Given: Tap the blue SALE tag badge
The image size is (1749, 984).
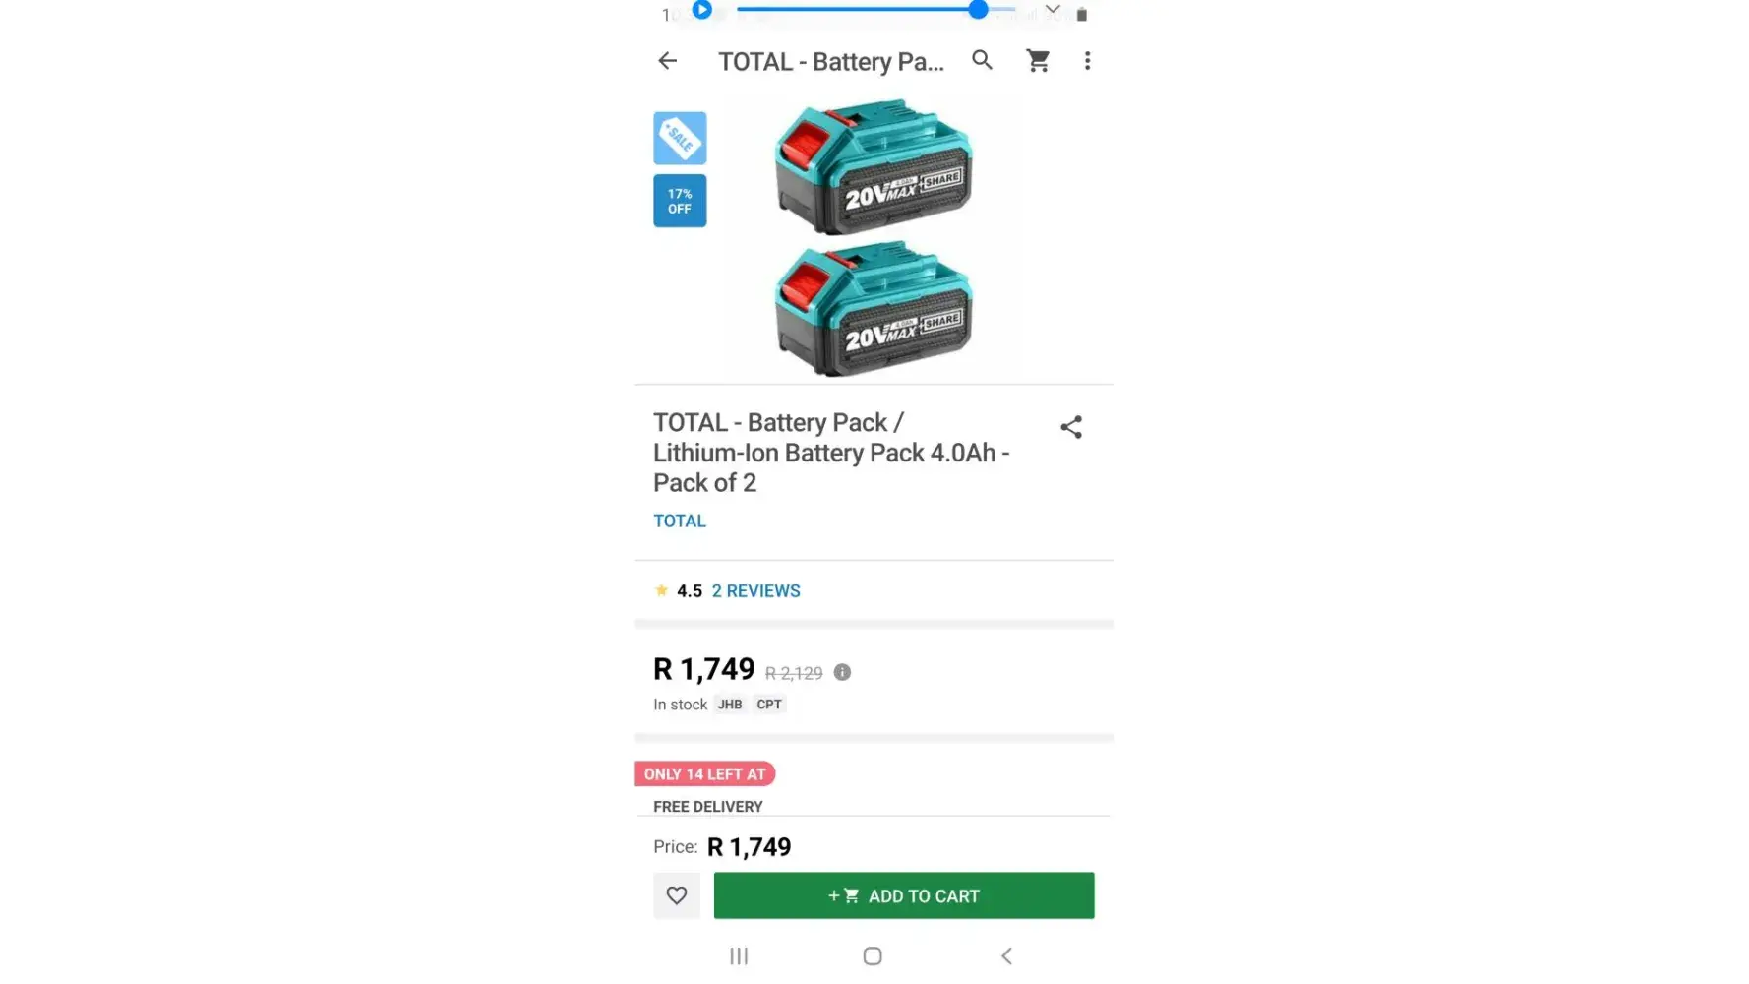Looking at the screenshot, I should [680, 139].
